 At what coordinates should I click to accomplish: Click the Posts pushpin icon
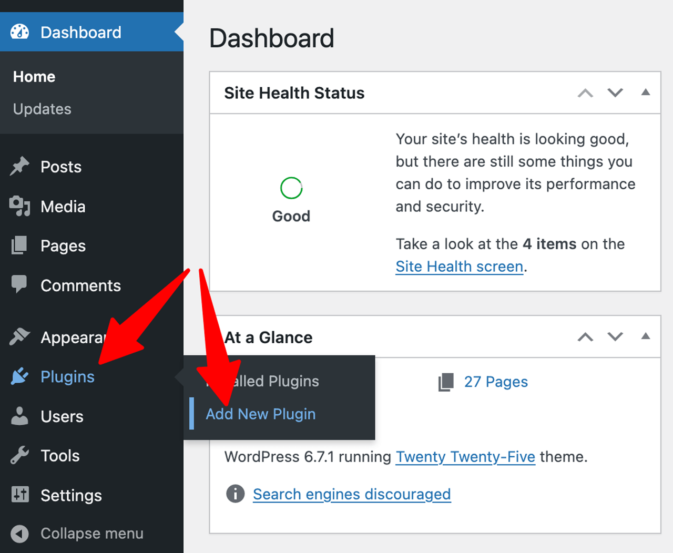pos(20,167)
